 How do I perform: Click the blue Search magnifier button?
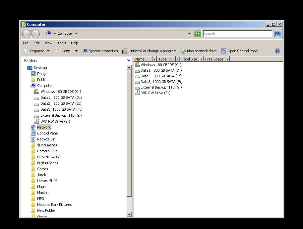277,34
